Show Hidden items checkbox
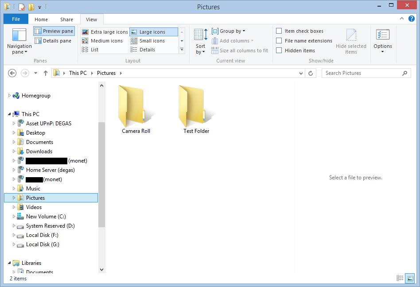 pyautogui.click(x=279, y=50)
